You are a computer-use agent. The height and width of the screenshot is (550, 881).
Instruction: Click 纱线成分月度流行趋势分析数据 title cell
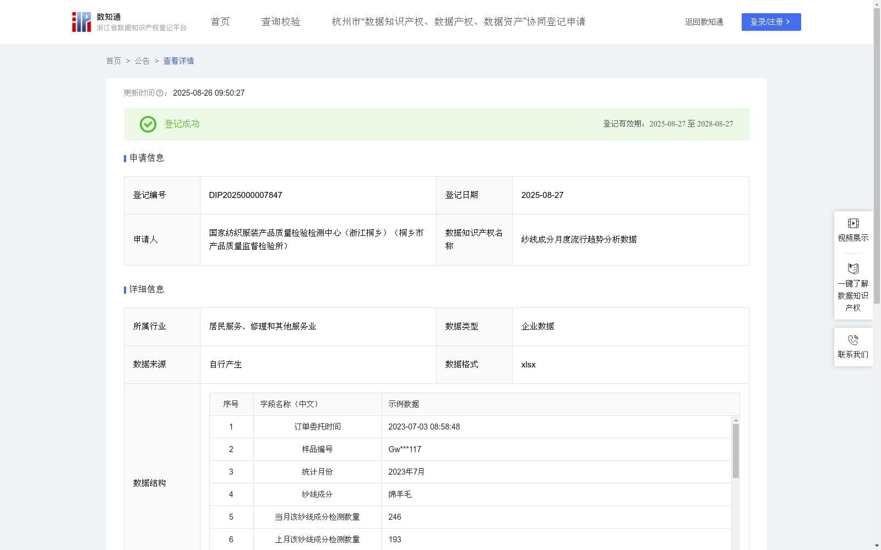click(x=630, y=240)
